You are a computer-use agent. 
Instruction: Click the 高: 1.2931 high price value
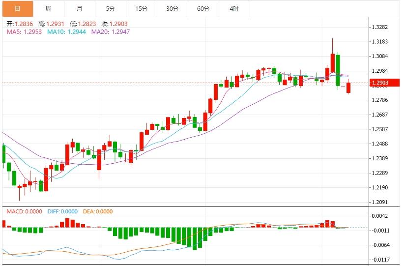[x=51, y=24]
